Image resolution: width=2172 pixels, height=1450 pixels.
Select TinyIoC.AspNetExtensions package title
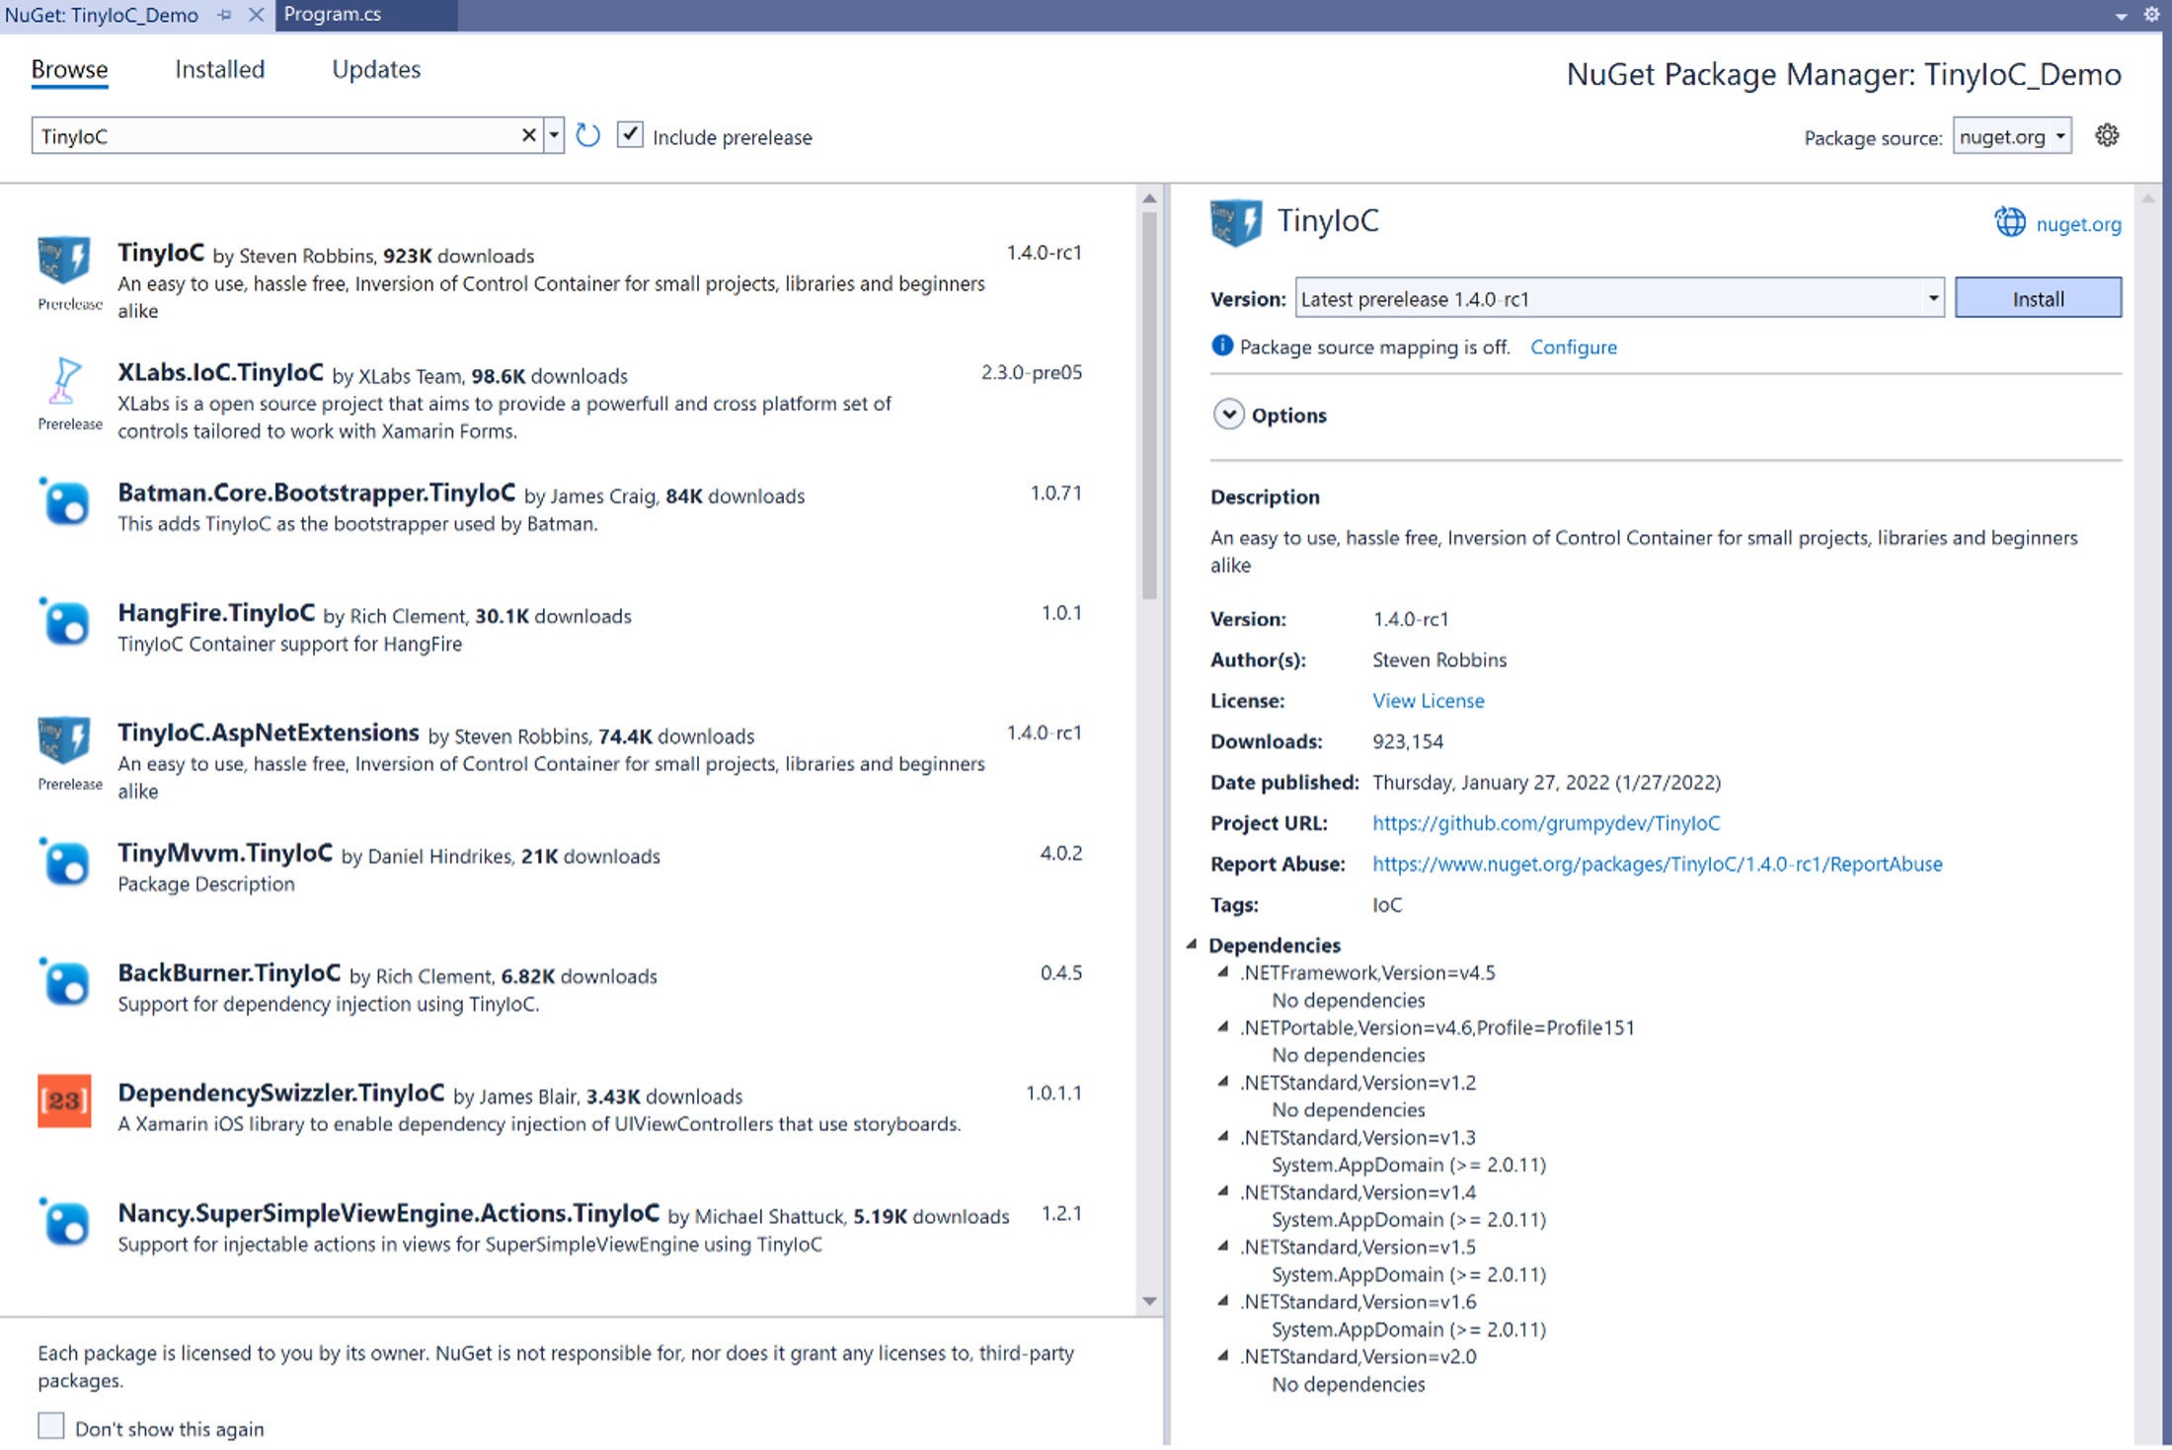pyautogui.click(x=269, y=732)
